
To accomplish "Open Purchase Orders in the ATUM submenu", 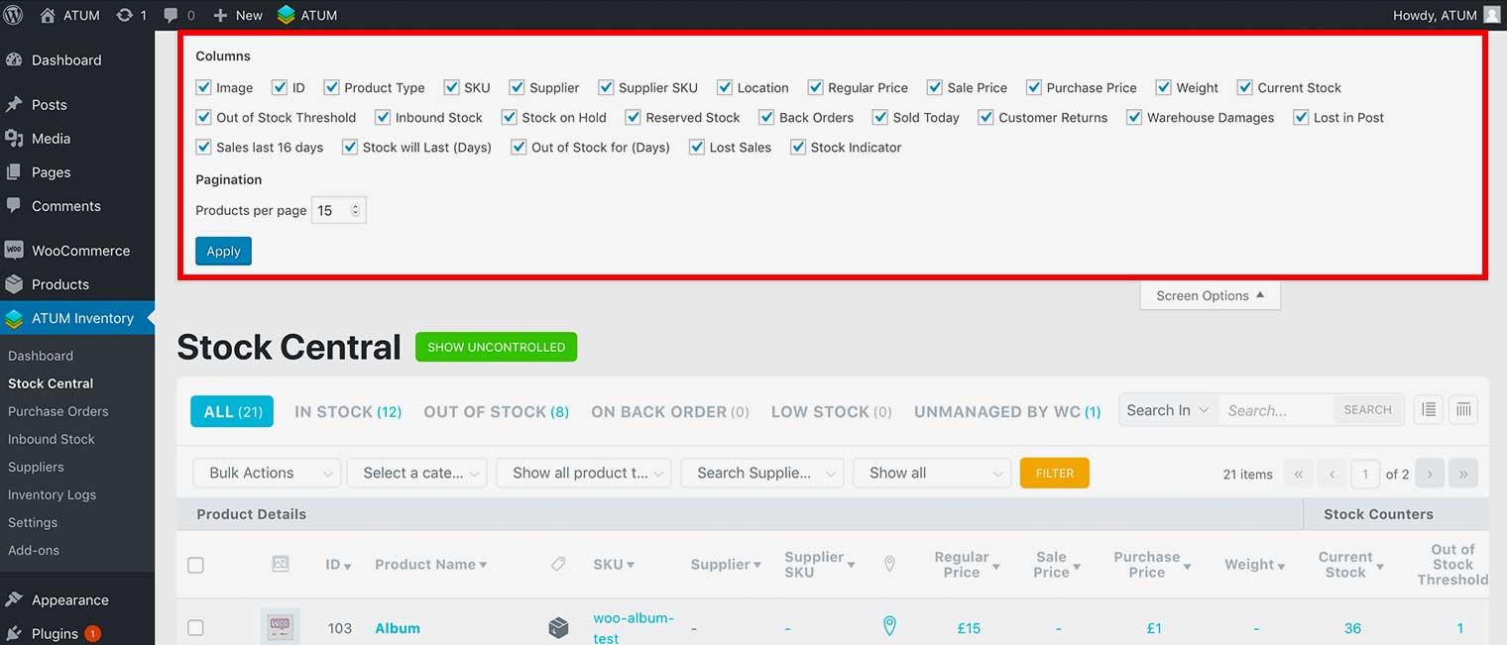I will click(58, 411).
